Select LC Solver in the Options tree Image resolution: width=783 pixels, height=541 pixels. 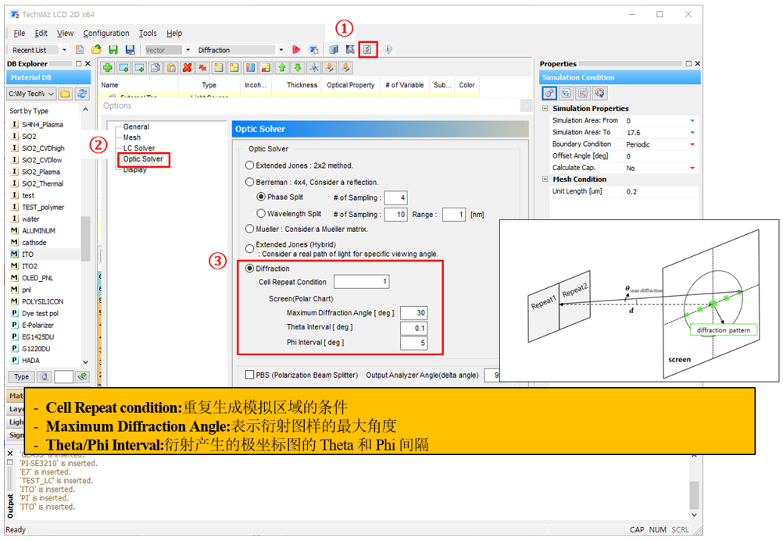tap(139, 148)
